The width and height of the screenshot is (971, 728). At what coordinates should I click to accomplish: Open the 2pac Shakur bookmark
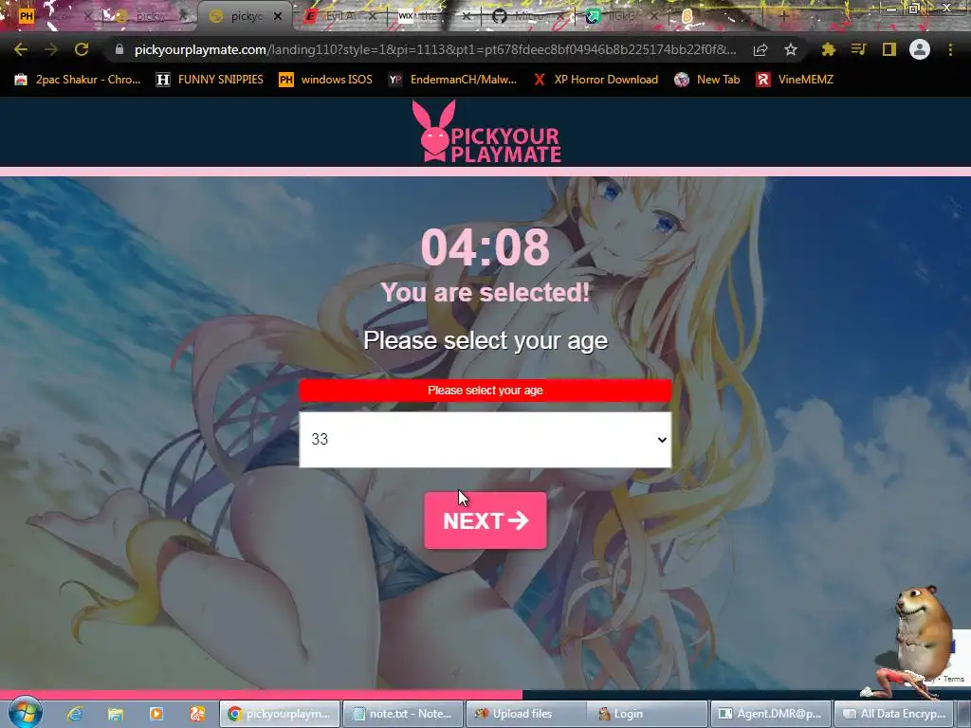pyautogui.click(x=78, y=80)
